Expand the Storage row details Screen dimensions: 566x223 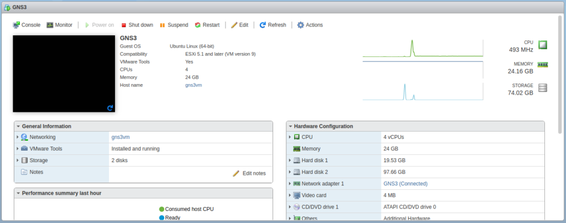18,160
